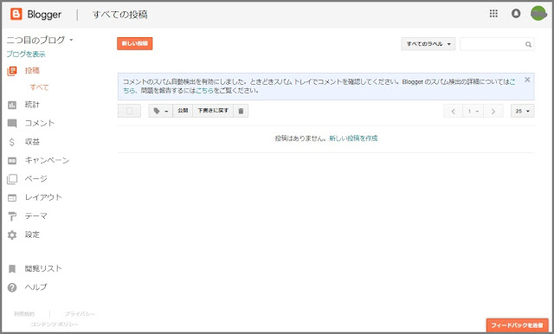Click the 下書きに戻す button
This screenshot has height=334, width=554.
[213, 111]
